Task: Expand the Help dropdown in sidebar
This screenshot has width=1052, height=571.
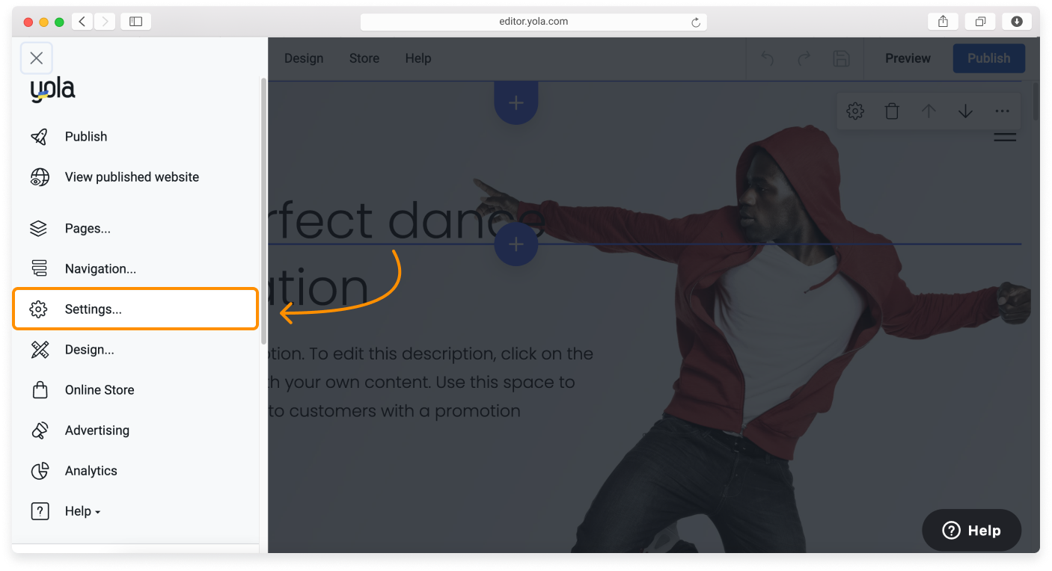Action: (x=82, y=511)
